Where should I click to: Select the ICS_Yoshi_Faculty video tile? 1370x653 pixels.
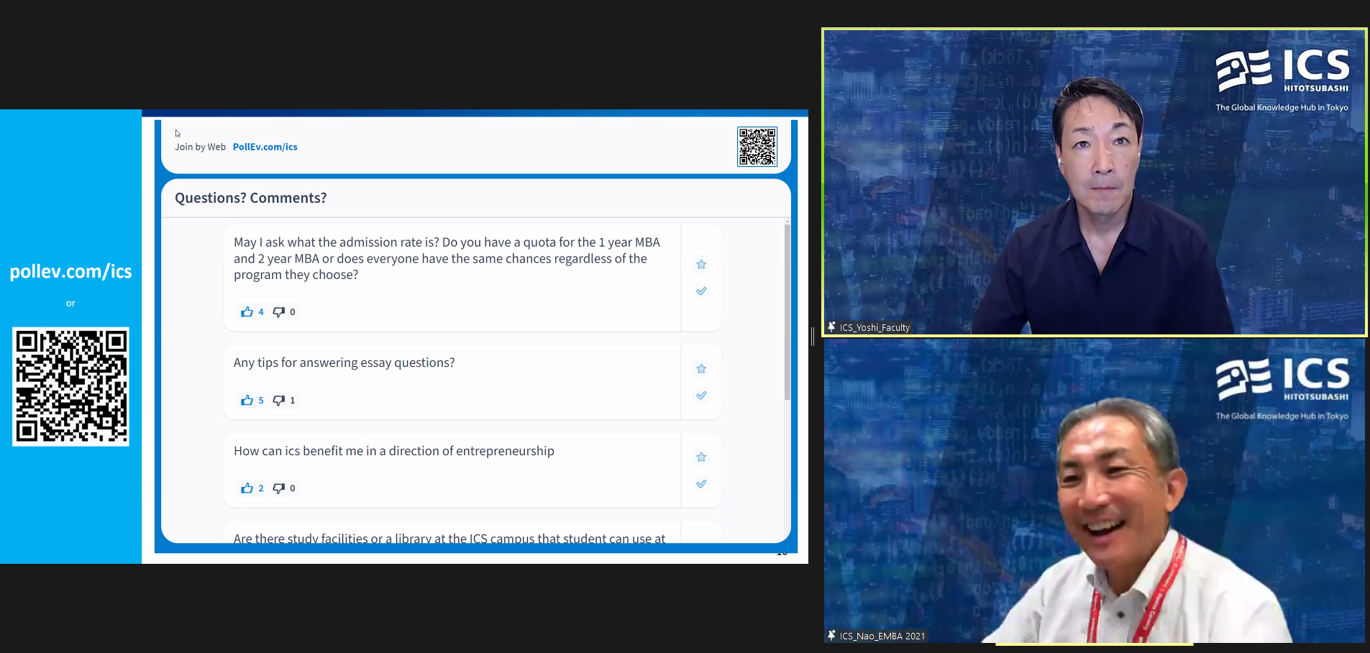coord(1093,182)
